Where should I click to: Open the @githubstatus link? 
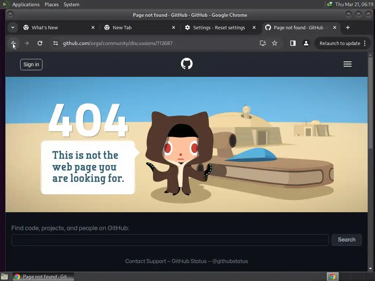(x=230, y=261)
